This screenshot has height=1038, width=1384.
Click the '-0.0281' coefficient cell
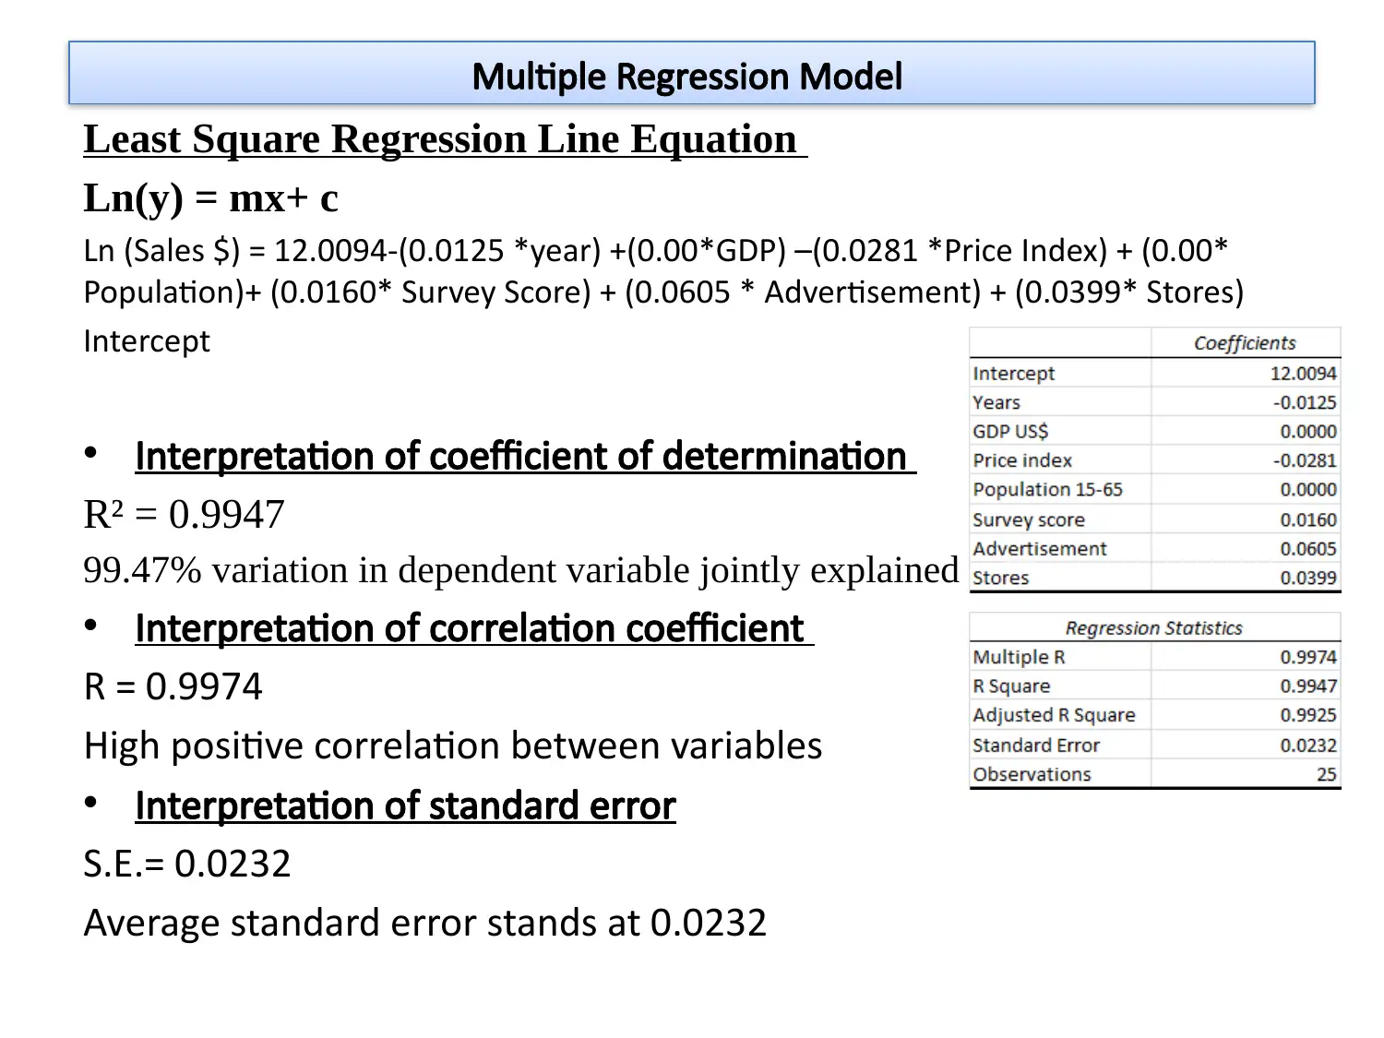pyautogui.click(x=1305, y=460)
